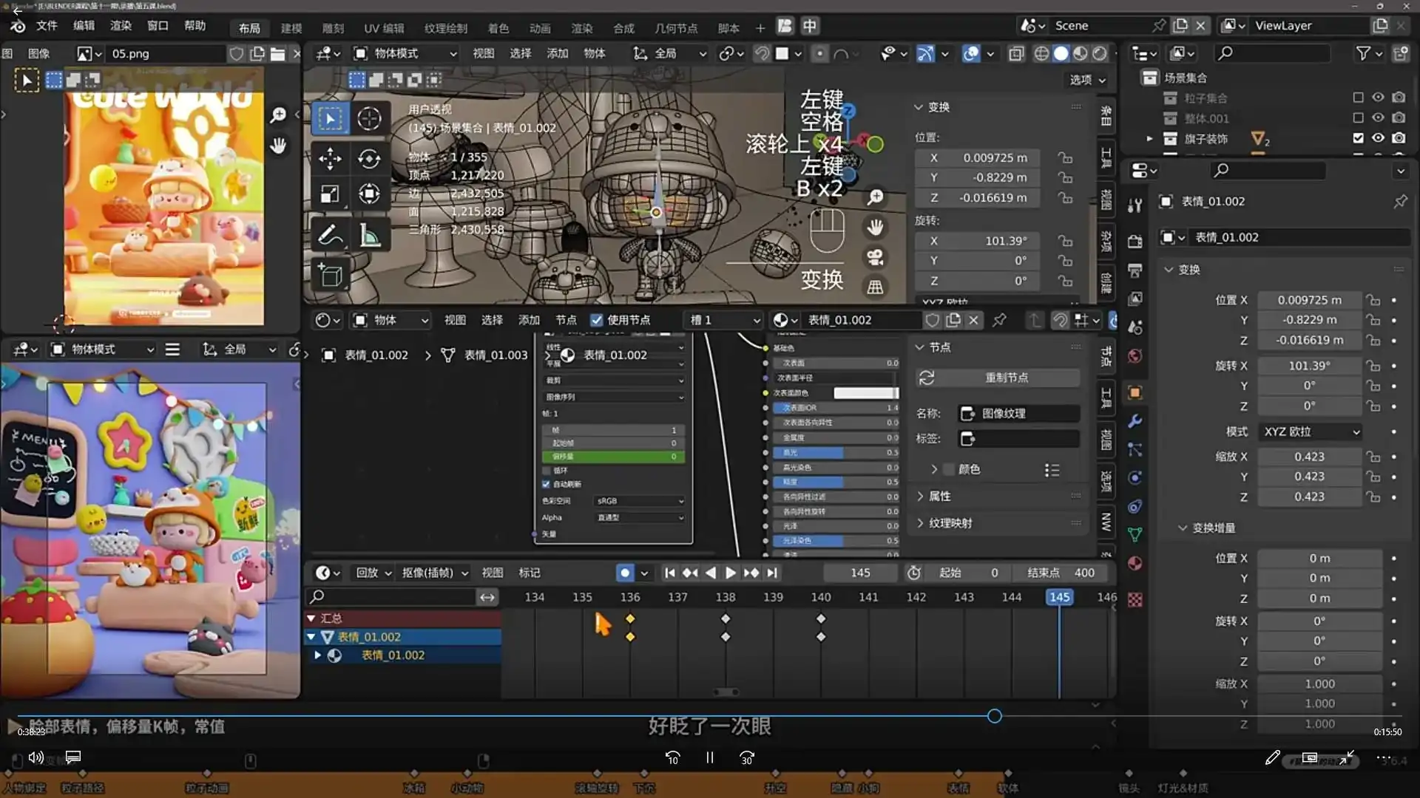This screenshot has height=798, width=1420.
Task: Click the viewport zoom magnifier icon
Action: [x=875, y=197]
